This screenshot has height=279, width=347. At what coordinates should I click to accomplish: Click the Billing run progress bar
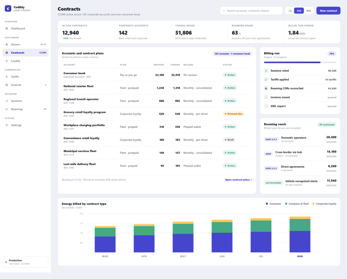pyautogui.click(x=300, y=62)
